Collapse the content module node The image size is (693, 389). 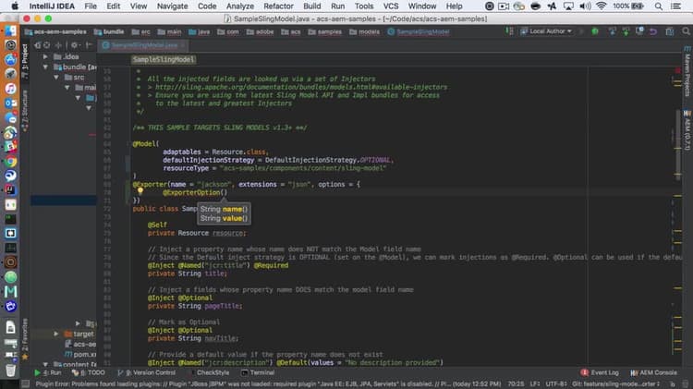click(x=45, y=364)
